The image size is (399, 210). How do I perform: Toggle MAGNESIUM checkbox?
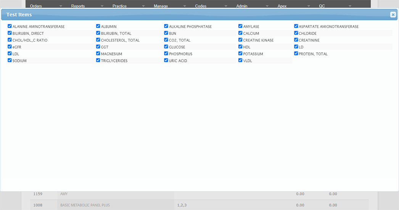click(98, 53)
